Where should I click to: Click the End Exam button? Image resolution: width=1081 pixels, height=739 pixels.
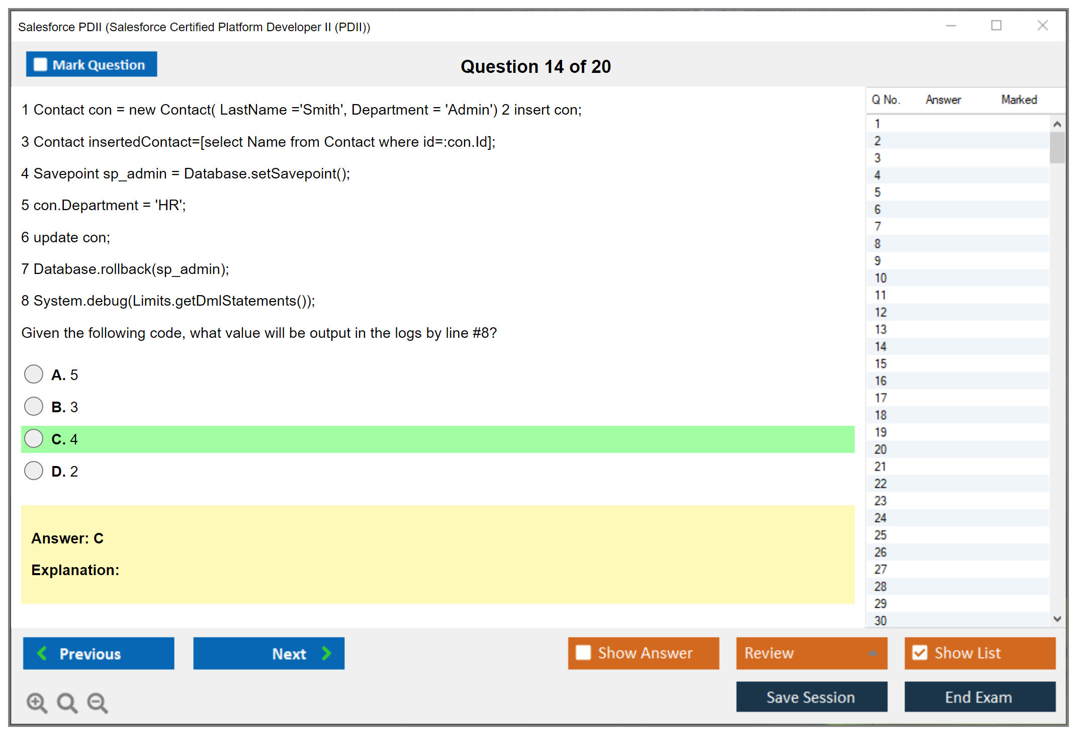point(979,697)
